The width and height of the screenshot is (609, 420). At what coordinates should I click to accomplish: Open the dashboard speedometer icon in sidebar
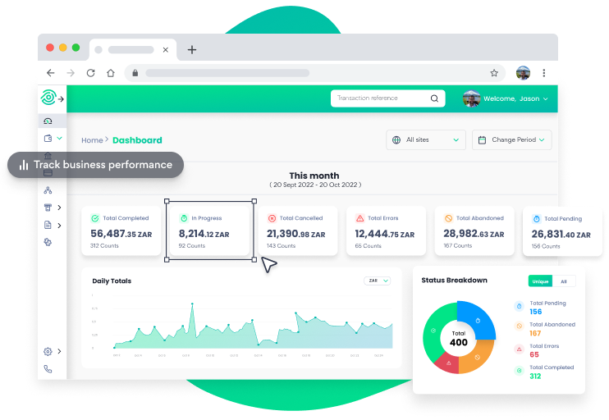(x=48, y=121)
